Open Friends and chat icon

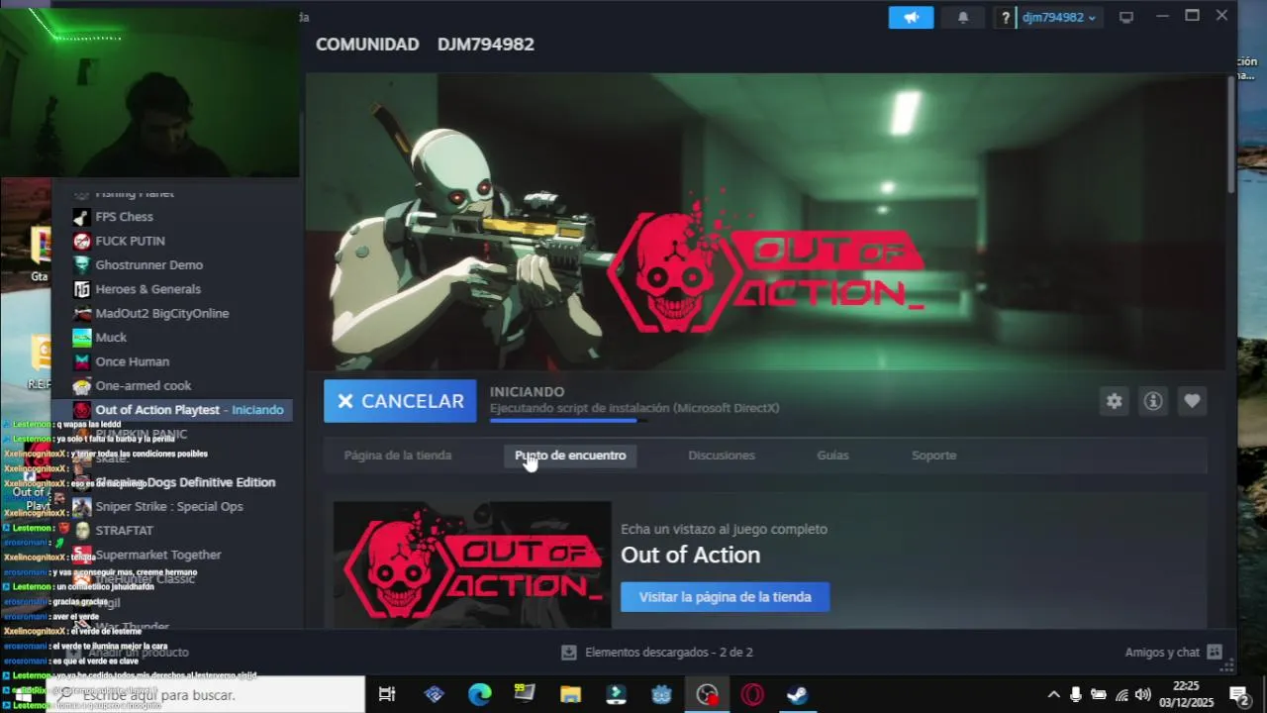pos(1215,653)
